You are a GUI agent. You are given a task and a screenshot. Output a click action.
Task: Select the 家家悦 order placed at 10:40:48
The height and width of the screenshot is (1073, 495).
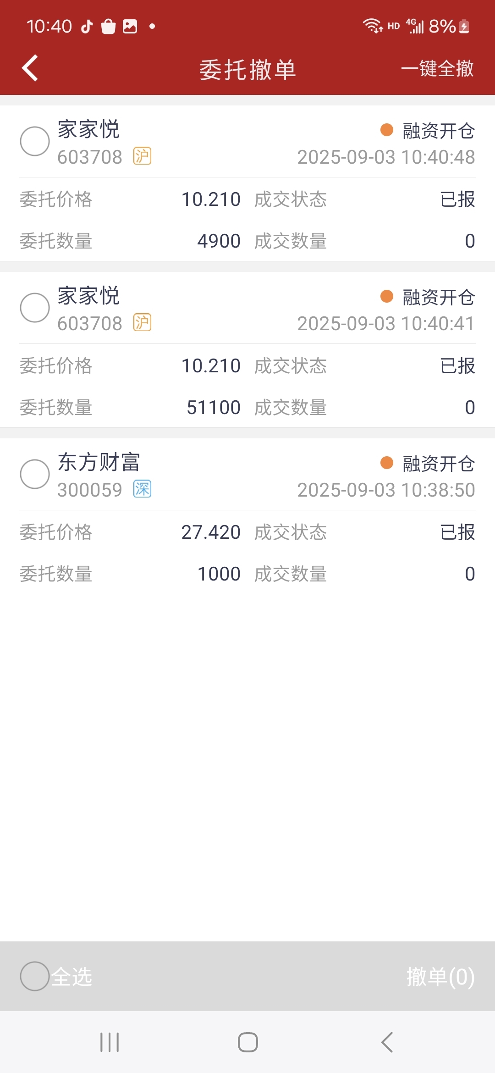35,141
